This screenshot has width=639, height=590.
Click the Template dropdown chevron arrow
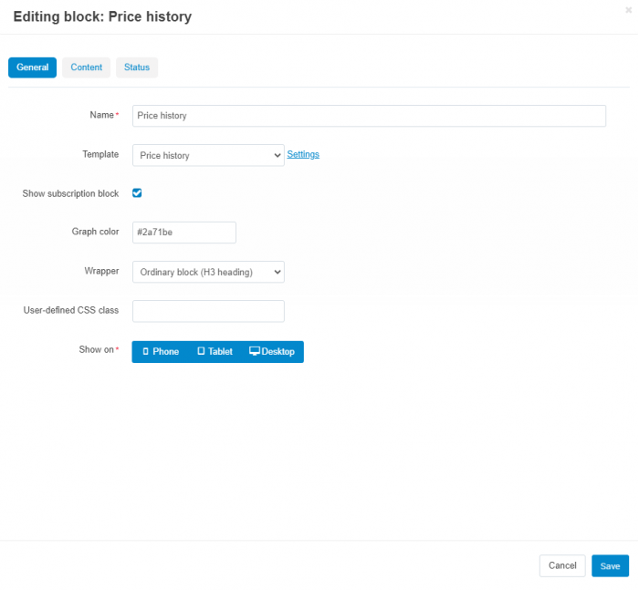tap(278, 156)
